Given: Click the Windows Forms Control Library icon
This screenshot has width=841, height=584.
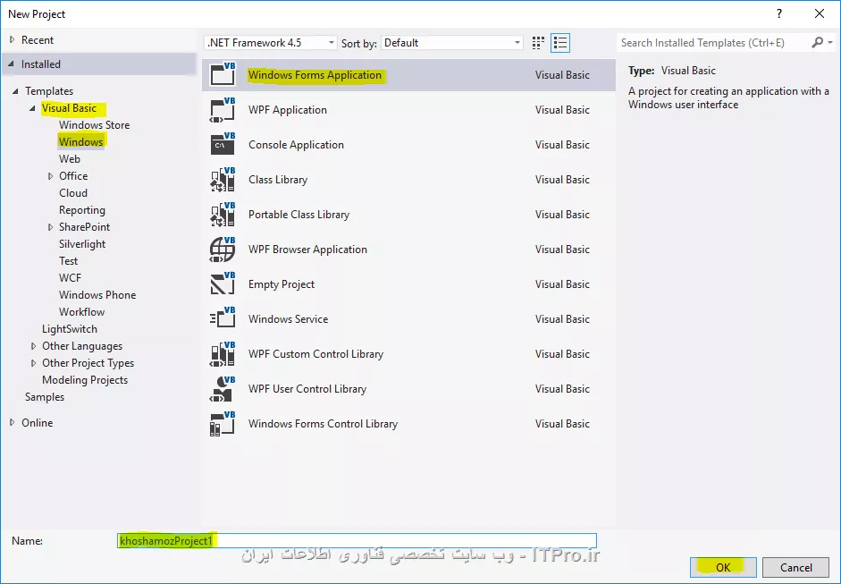Looking at the screenshot, I should [x=223, y=424].
